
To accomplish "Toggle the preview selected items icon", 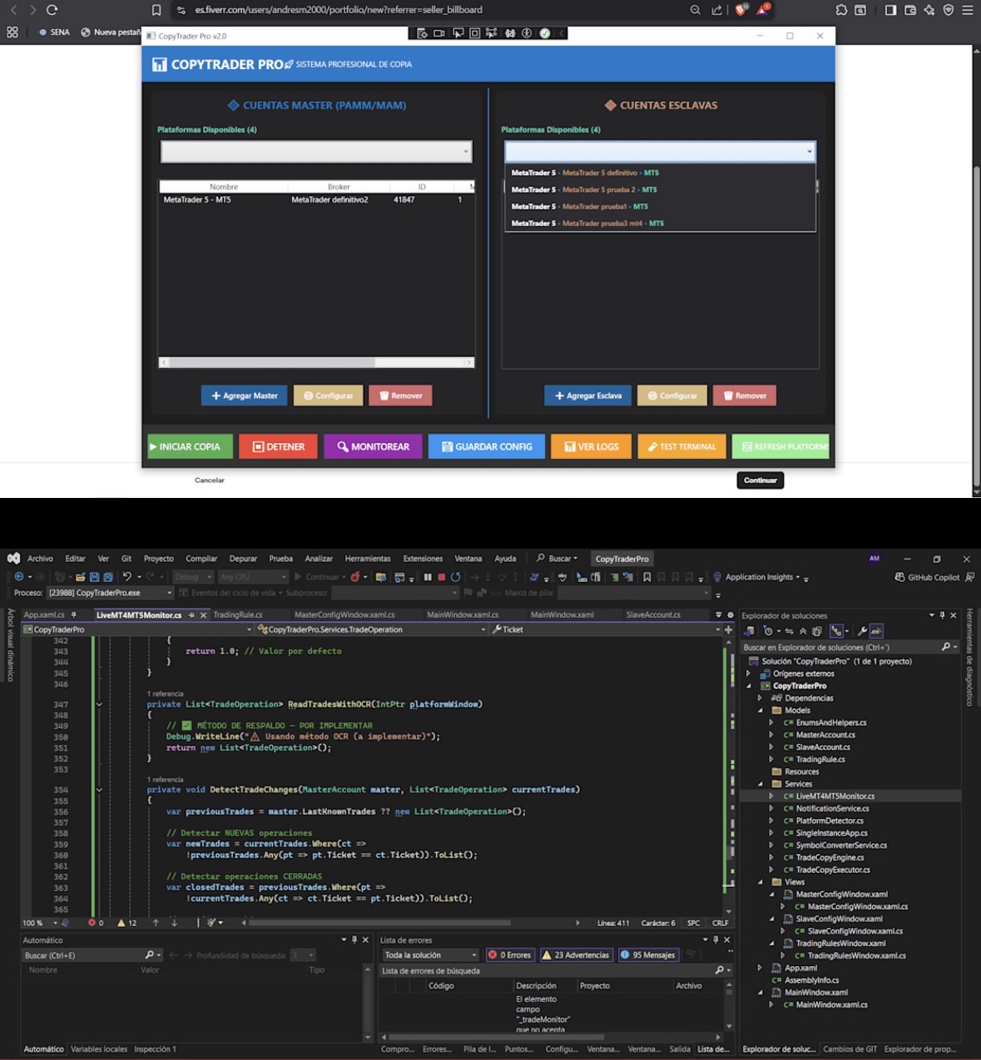I will 876,631.
